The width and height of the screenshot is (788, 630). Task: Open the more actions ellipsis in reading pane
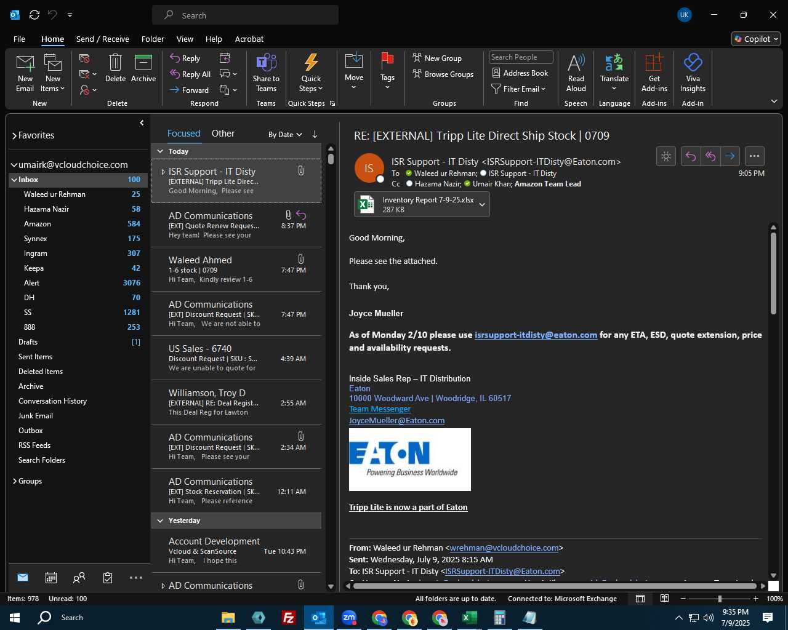(755, 156)
